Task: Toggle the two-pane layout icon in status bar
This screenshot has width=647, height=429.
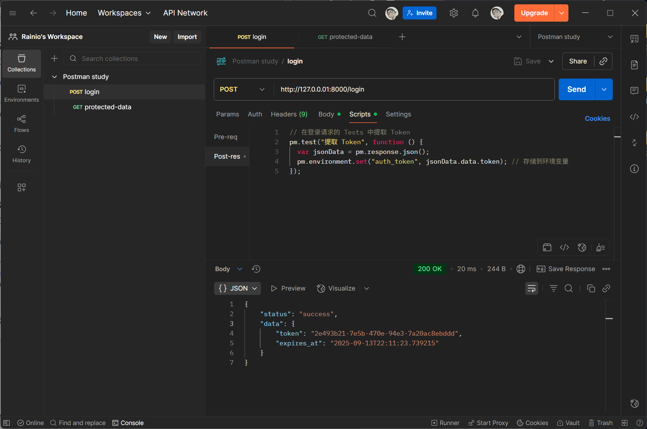Action: coord(625,423)
